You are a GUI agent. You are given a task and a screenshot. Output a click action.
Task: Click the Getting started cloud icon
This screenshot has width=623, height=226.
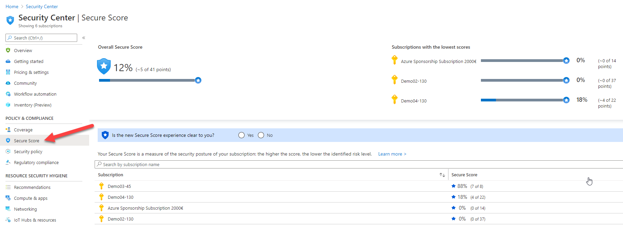tap(8, 61)
